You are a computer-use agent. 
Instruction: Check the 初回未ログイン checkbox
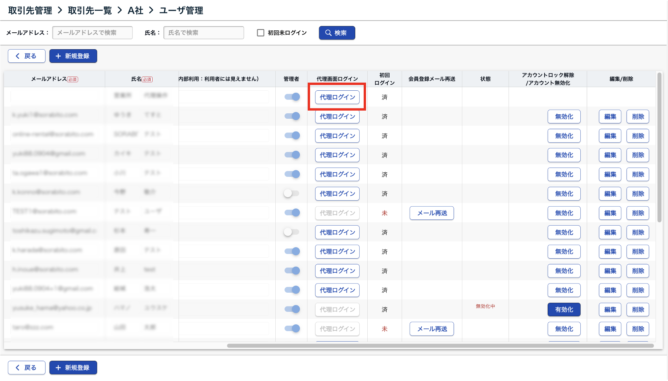point(261,33)
